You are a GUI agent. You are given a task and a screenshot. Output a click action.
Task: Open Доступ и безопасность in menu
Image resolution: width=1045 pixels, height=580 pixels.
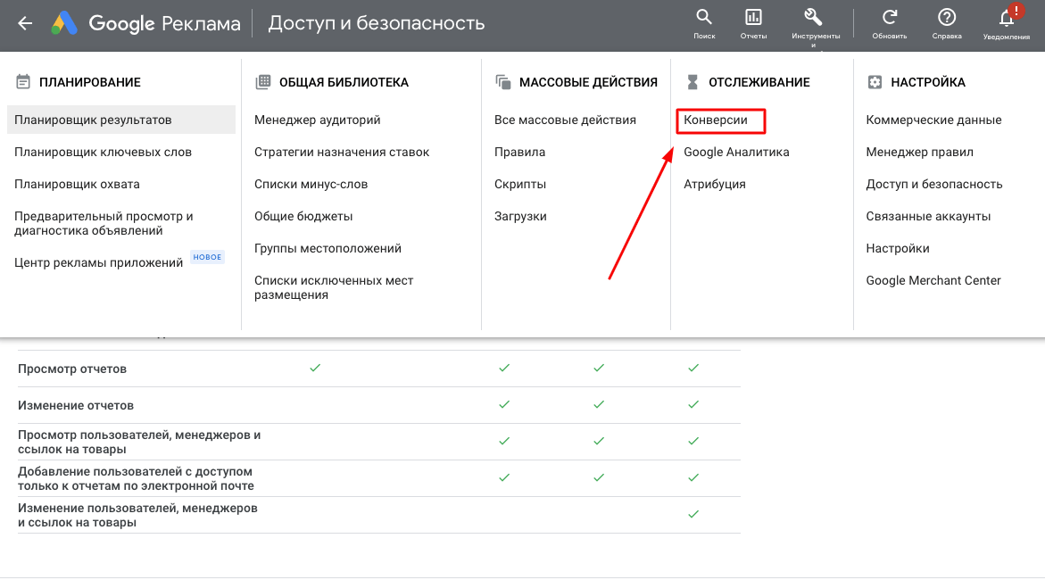click(933, 184)
